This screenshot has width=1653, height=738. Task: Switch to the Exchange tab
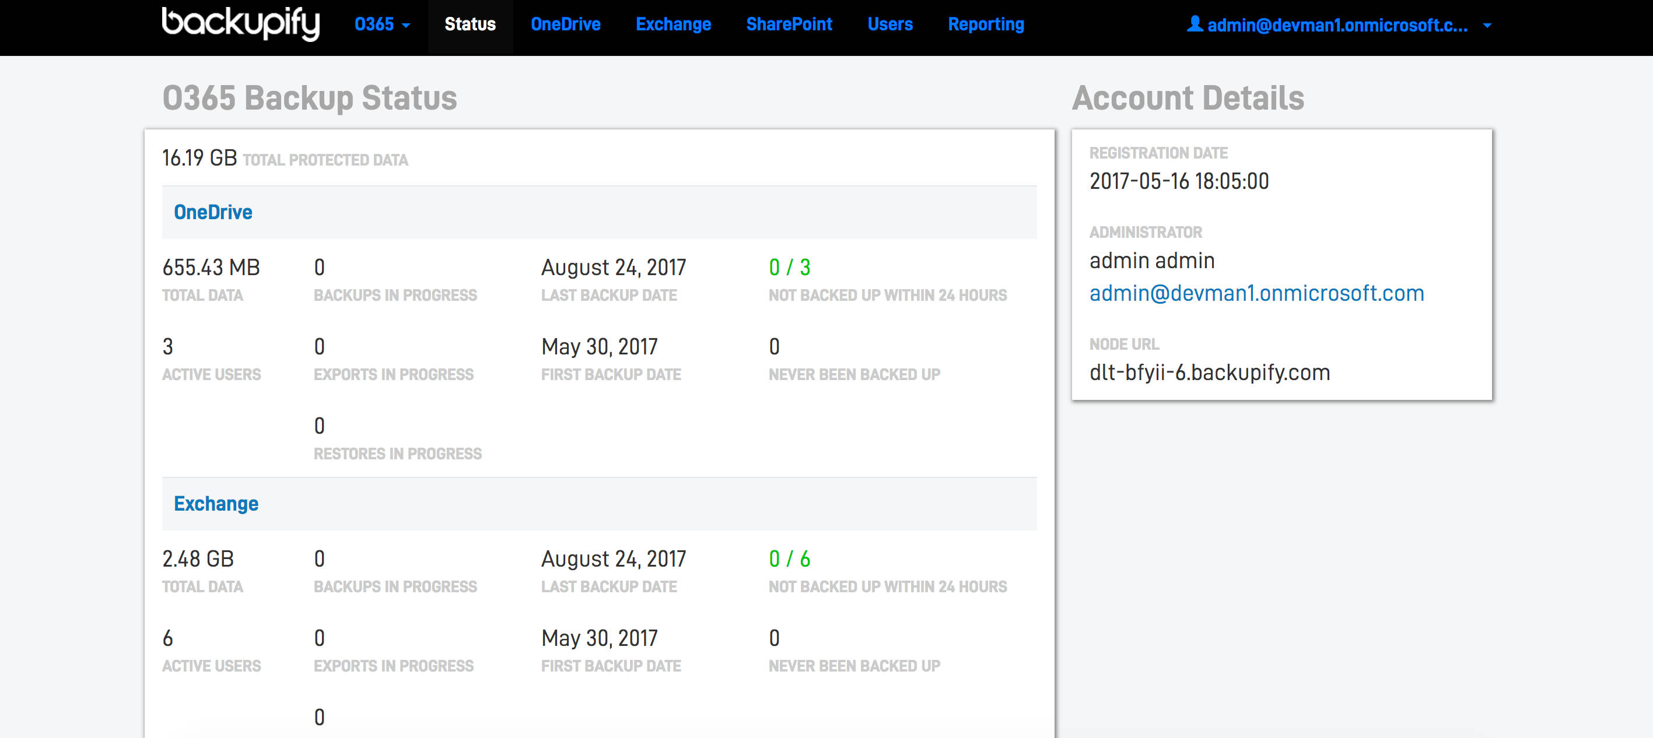coord(673,24)
